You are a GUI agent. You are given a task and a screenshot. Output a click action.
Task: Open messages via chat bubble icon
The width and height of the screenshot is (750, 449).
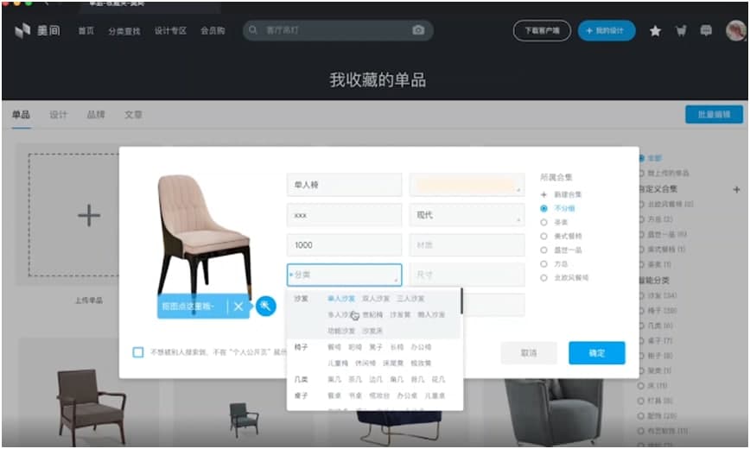coord(706,31)
